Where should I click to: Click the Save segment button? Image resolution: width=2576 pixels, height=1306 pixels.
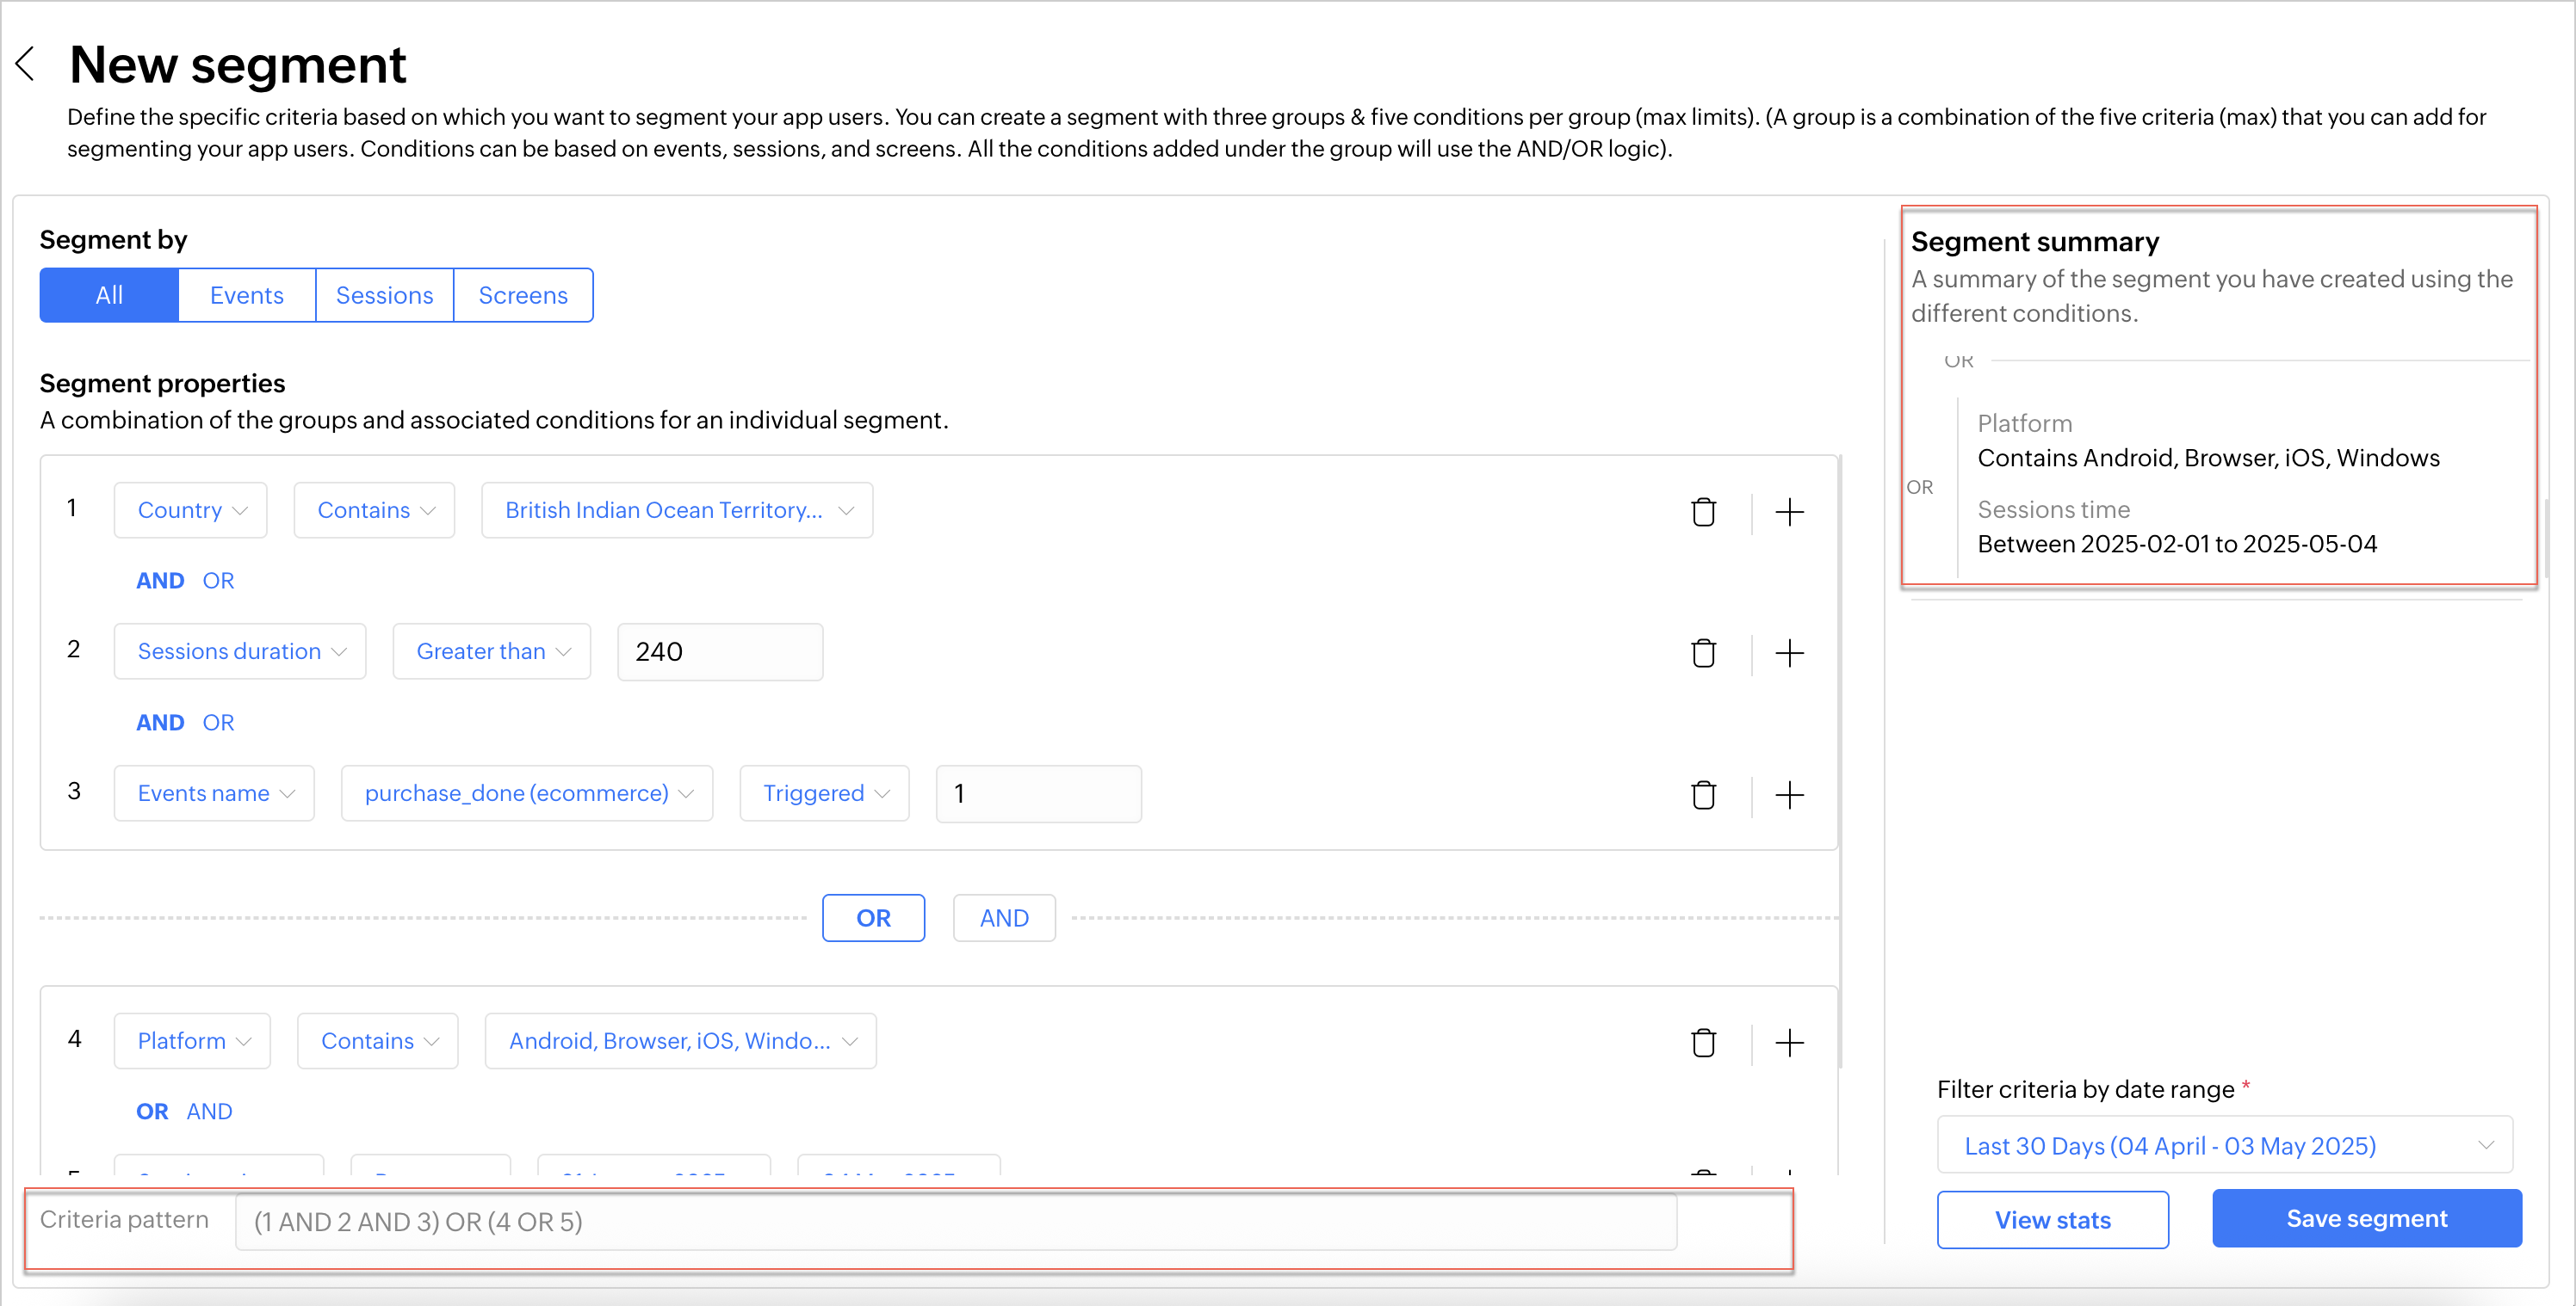(2366, 1218)
